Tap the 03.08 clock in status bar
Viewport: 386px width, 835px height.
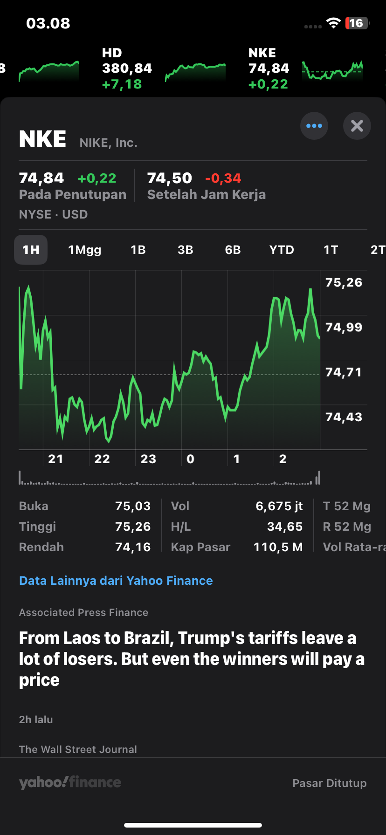[x=48, y=23]
